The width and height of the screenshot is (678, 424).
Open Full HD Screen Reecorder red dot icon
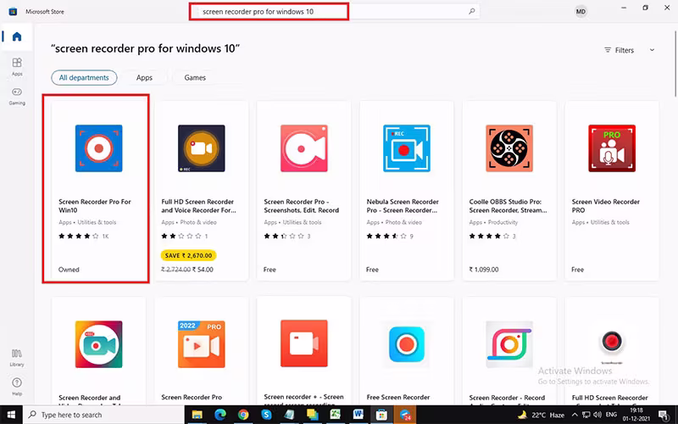[x=612, y=342]
